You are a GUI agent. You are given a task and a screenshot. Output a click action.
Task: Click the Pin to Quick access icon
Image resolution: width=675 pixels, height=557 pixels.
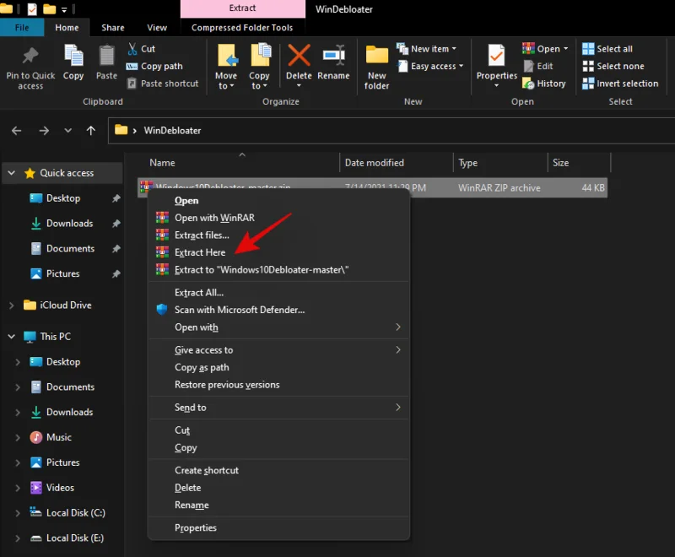click(30, 57)
